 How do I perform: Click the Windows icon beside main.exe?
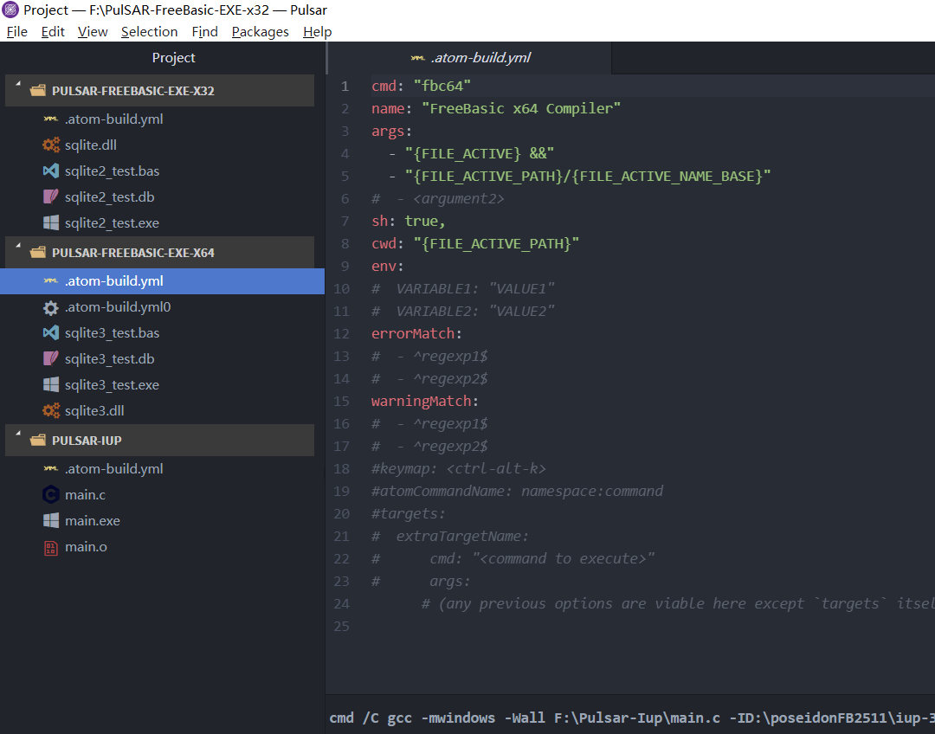51,520
